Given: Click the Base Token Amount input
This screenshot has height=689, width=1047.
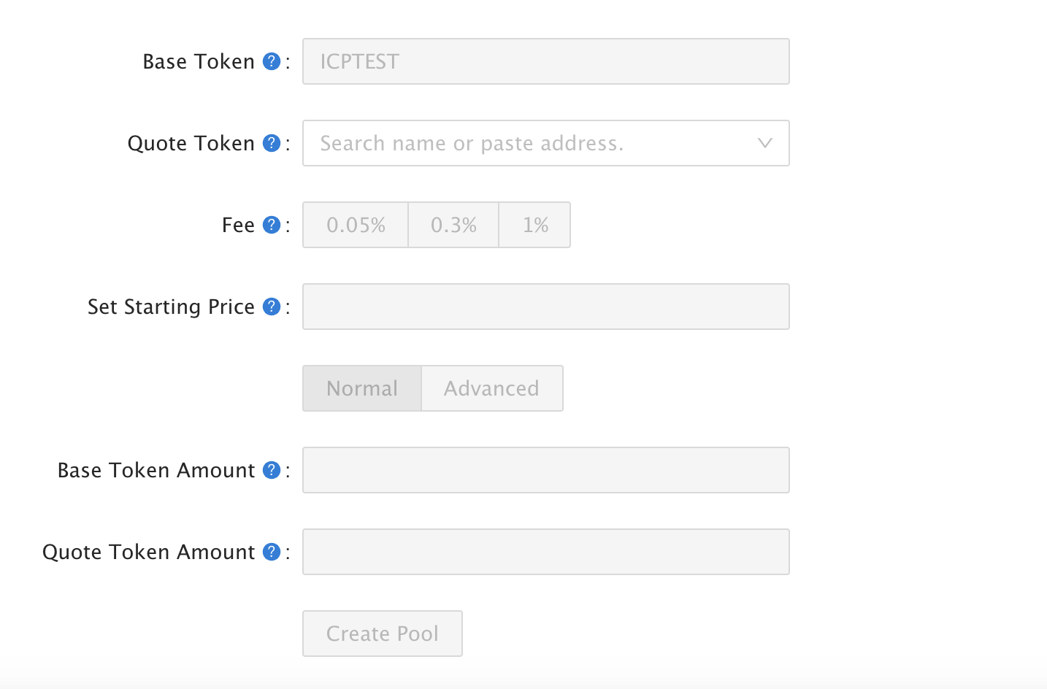Looking at the screenshot, I should click(545, 470).
